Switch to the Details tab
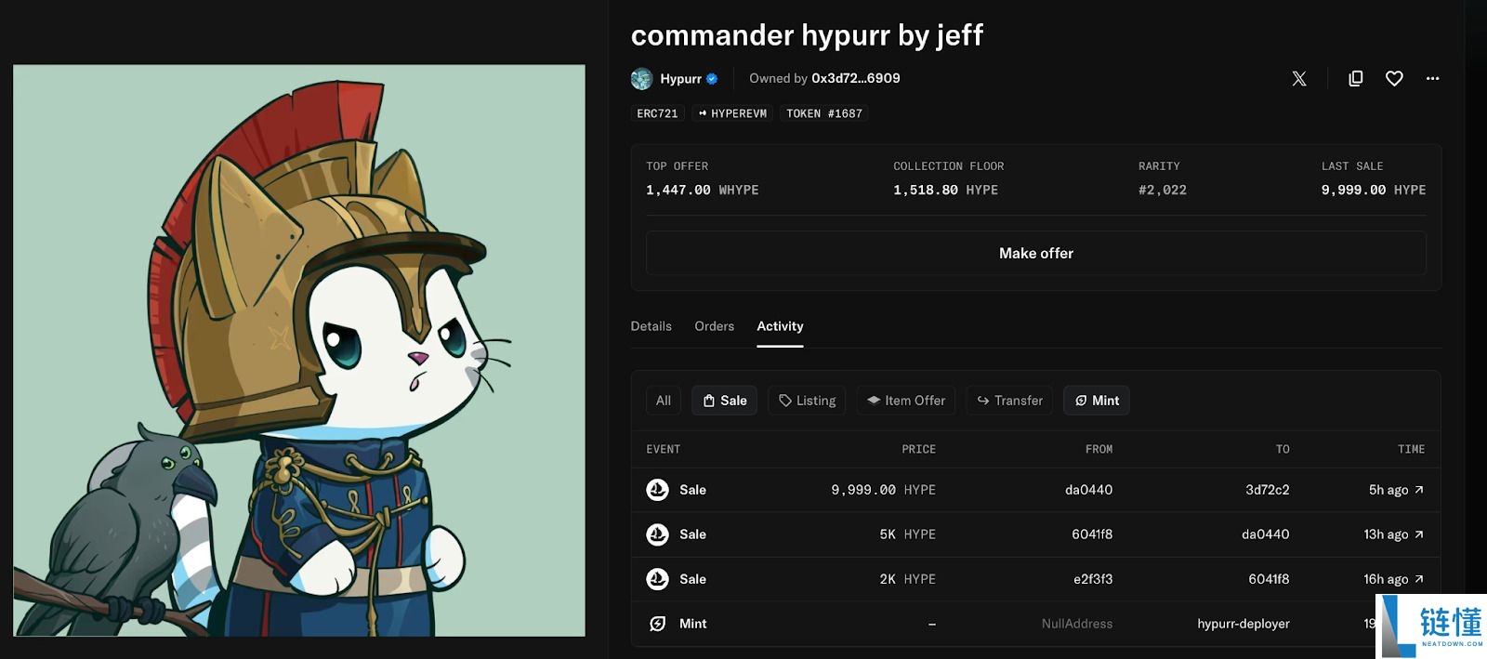 (651, 326)
